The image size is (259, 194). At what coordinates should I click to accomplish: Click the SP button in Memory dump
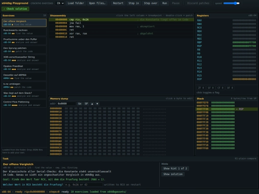(86, 103)
